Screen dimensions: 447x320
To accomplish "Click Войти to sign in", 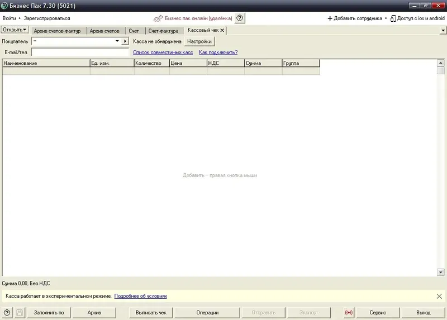I will (9, 18).
